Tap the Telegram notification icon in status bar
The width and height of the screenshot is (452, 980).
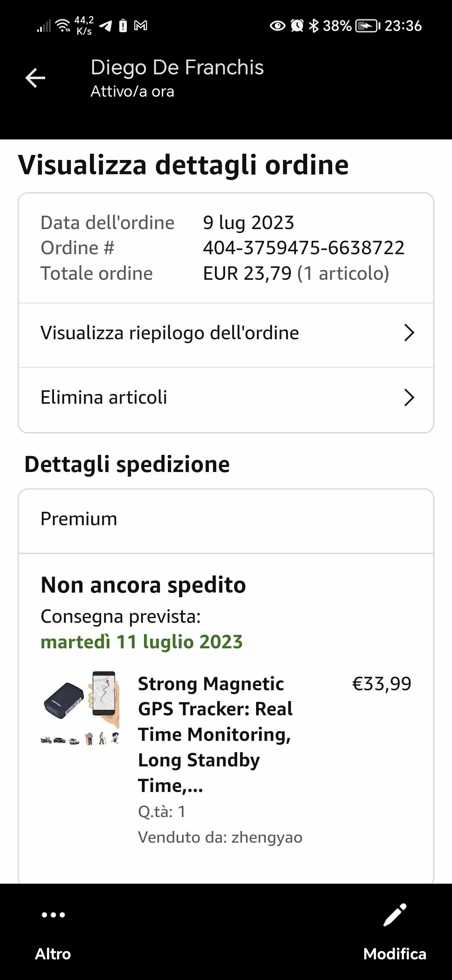pos(106,26)
